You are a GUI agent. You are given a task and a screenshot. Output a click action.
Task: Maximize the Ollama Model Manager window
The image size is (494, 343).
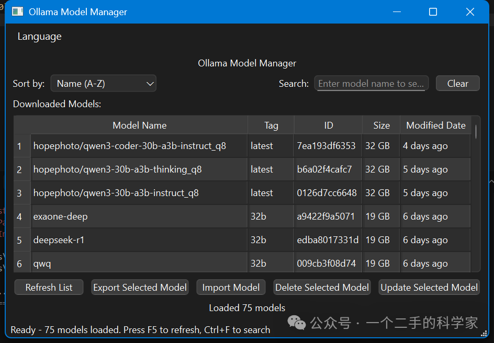click(433, 12)
